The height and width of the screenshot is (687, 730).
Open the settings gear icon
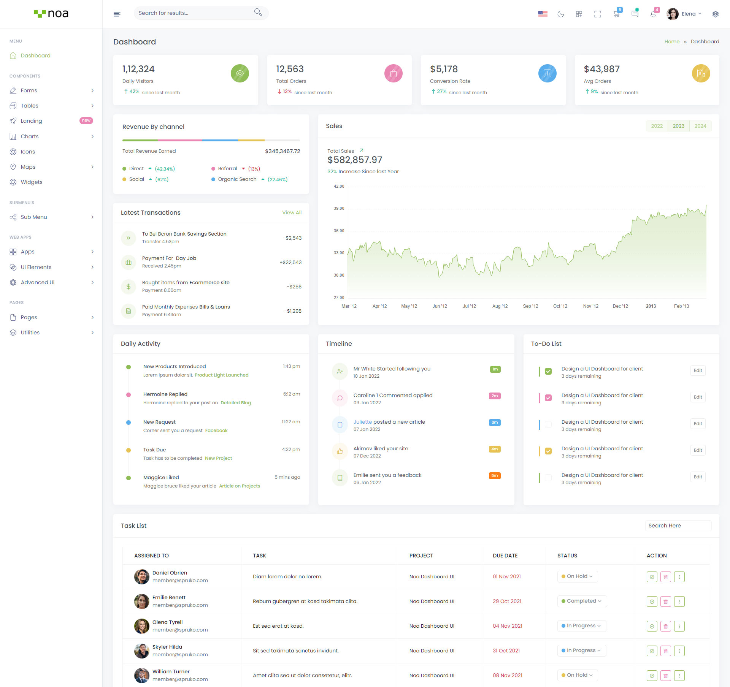pos(715,14)
